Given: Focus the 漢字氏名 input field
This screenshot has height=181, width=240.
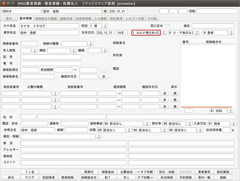Looking at the screenshot, I should coord(49,33).
